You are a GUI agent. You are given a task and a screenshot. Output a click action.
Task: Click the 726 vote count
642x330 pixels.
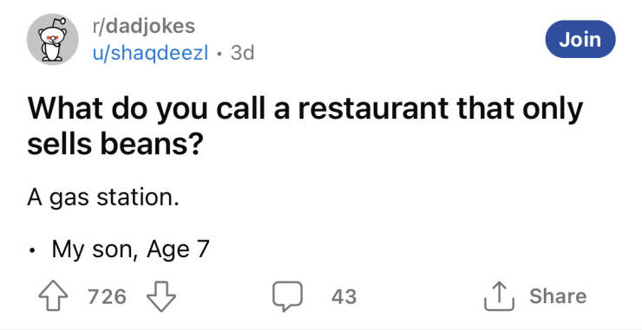point(108,296)
